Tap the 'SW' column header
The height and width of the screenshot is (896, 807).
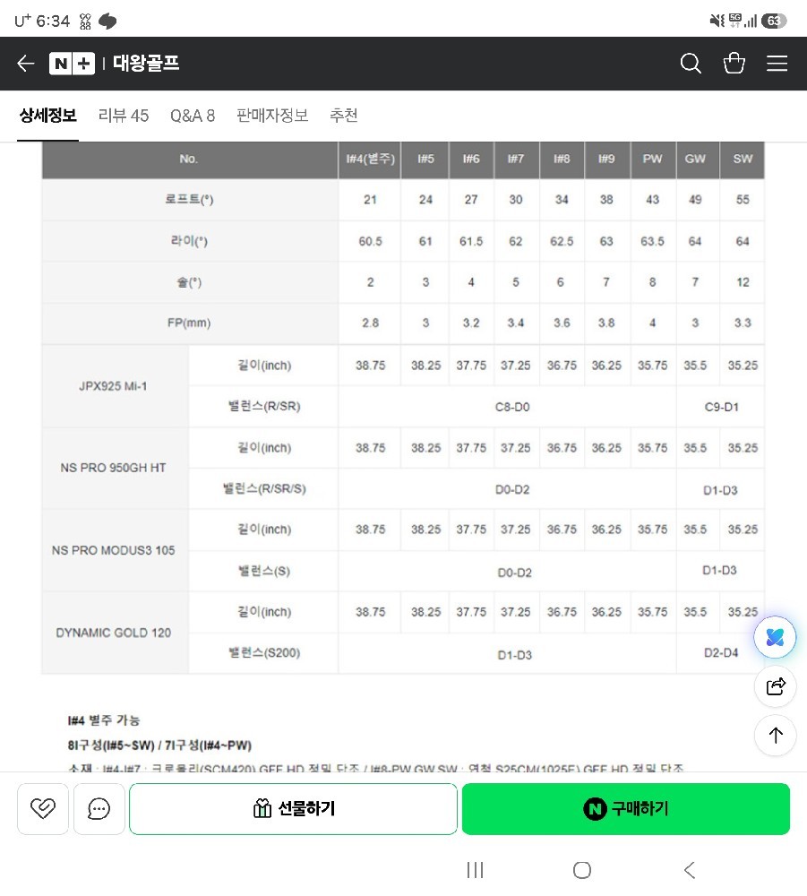743,159
